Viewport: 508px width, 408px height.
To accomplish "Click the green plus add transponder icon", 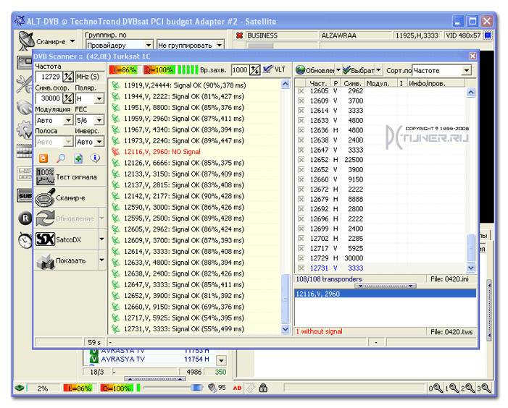I will [x=78, y=158].
